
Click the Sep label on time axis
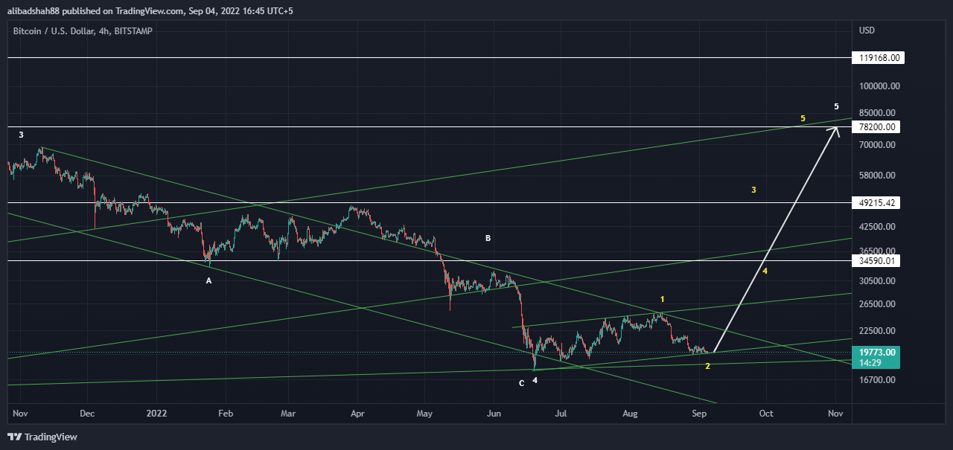coord(699,413)
